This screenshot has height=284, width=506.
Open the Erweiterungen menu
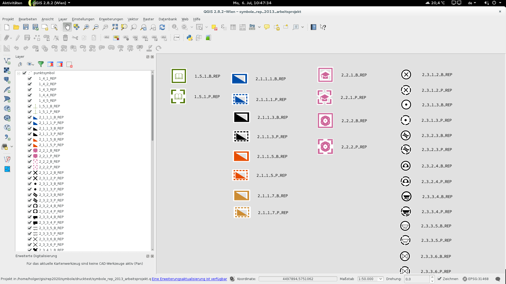point(111,19)
